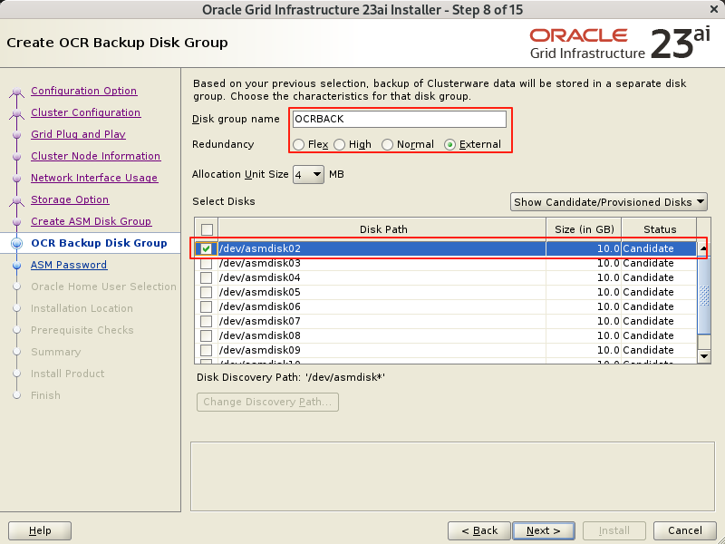The height and width of the screenshot is (544, 725).
Task: Check the /dev/asmdisk03 checkbox
Action: click(x=207, y=263)
